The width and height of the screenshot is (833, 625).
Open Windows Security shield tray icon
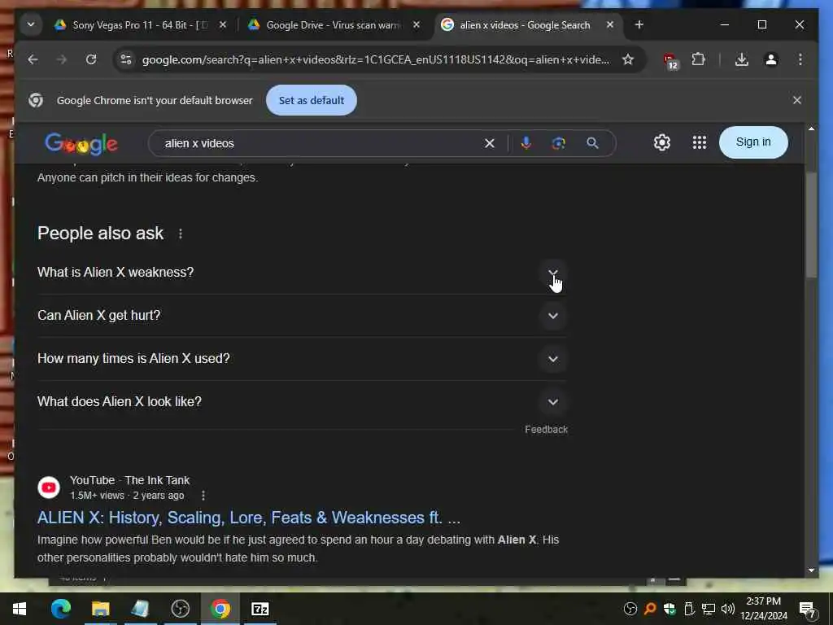(x=669, y=609)
